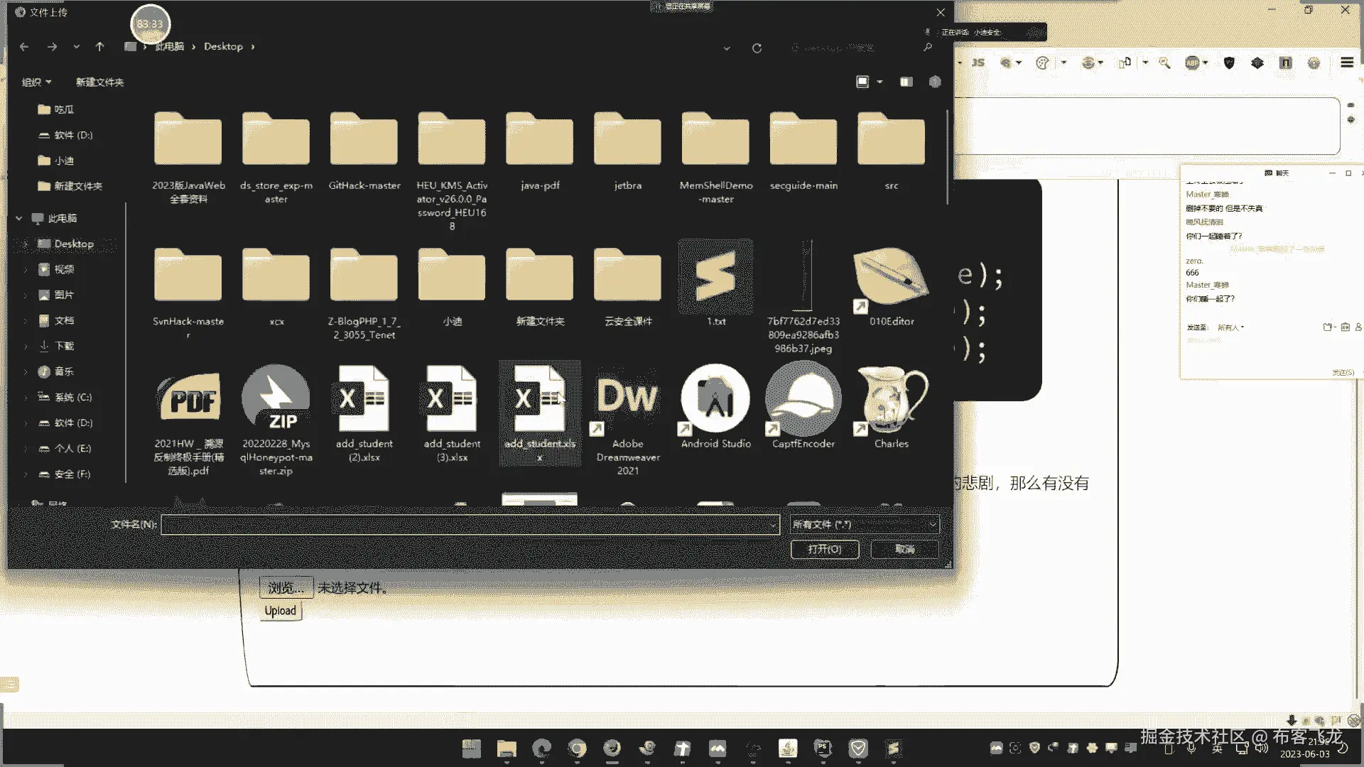Click the refresh icon in address bar
1364x767 pixels.
click(757, 48)
